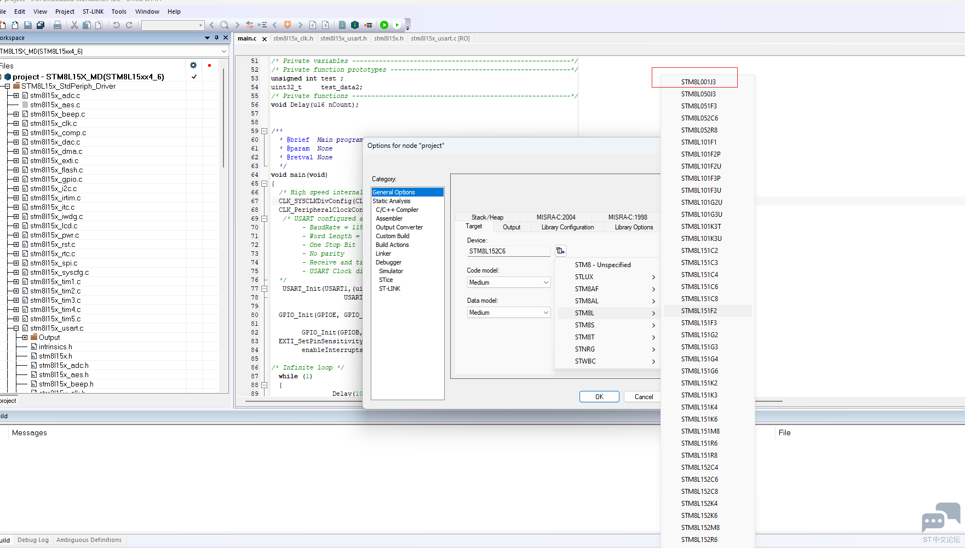Screen dimensions: 965x548
Task: Open the ST-LINK menu
Action: (93, 11)
